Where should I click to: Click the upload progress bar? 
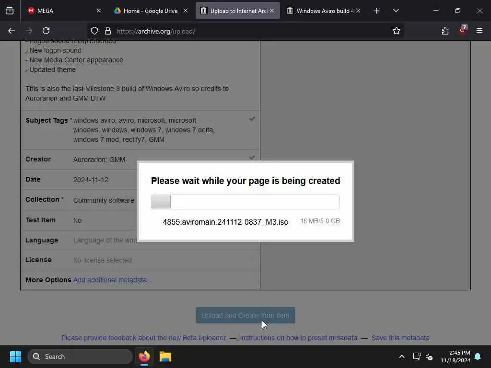245,202
